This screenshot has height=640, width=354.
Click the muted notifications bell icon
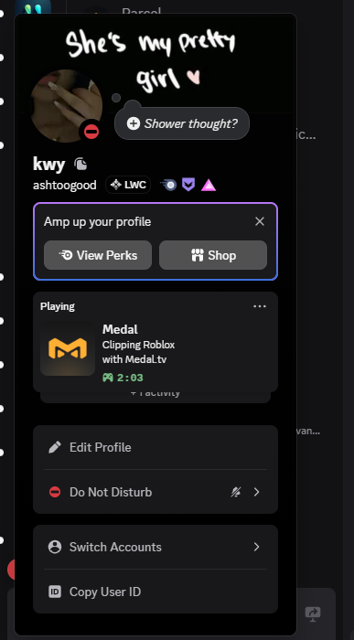[x=236, y=492]
